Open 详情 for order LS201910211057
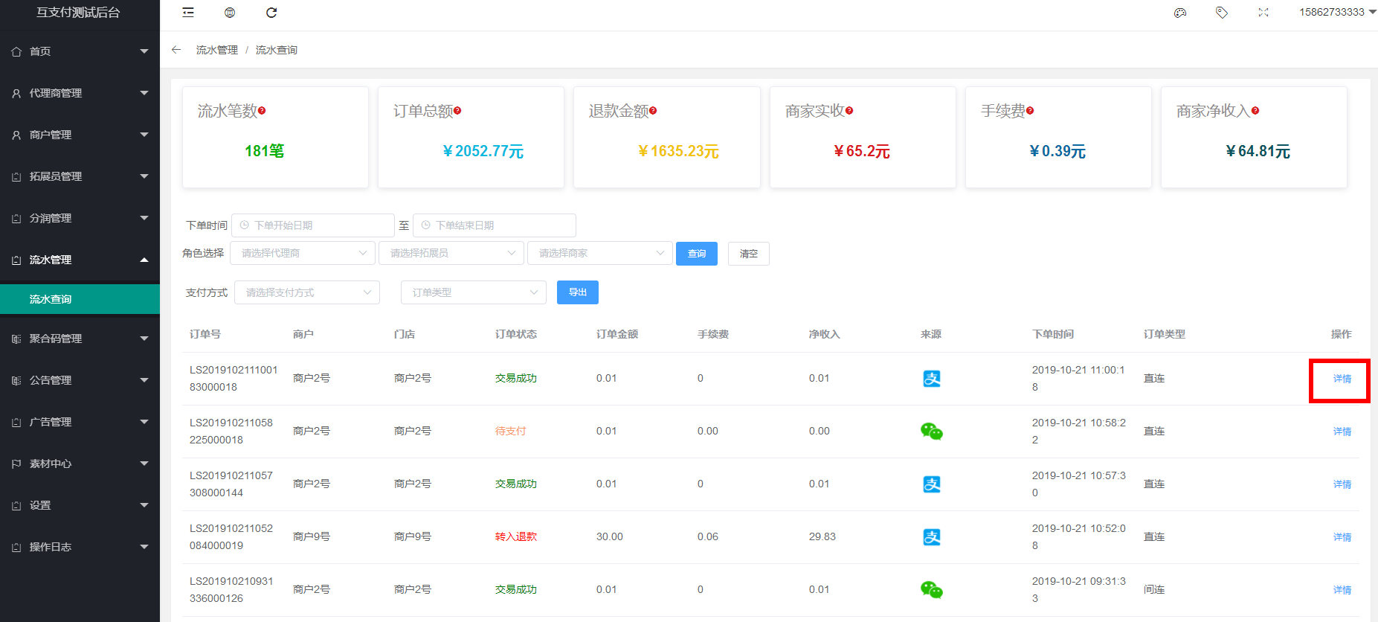 click(1342, 484)
